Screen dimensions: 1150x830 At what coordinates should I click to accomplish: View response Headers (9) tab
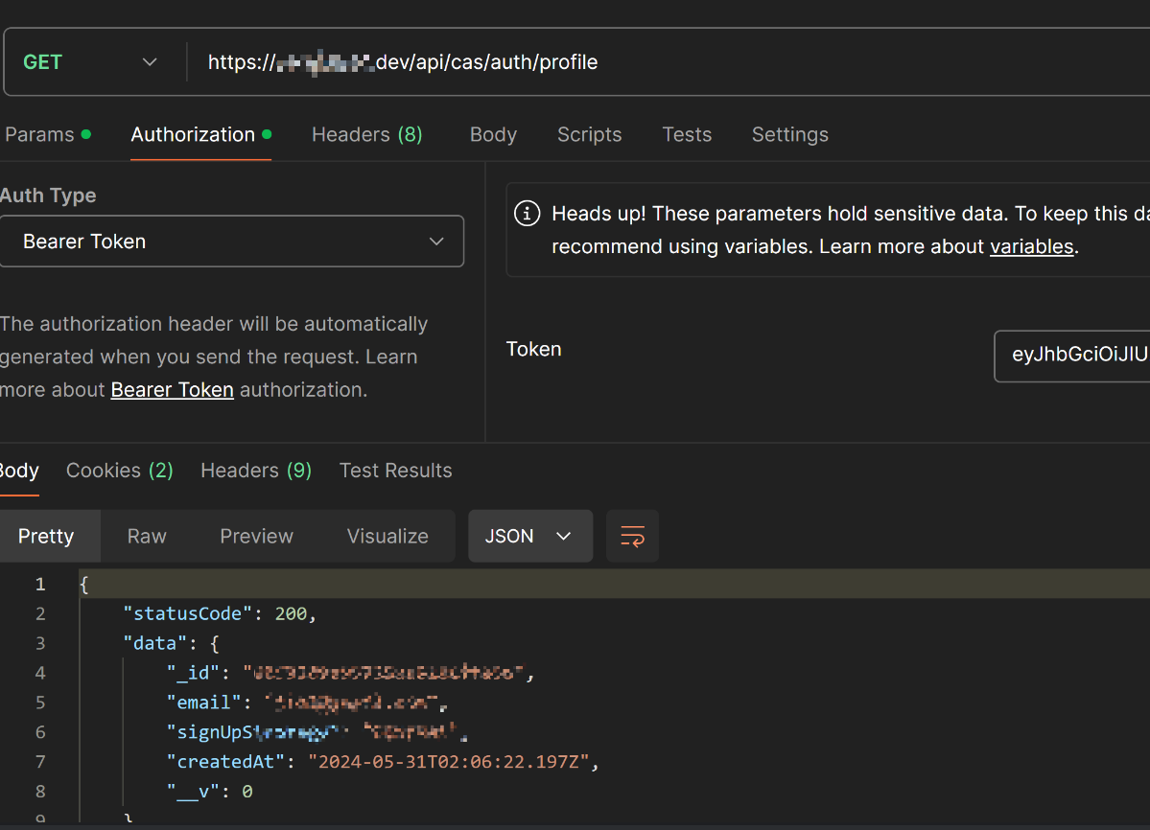[x=256, y=471]
